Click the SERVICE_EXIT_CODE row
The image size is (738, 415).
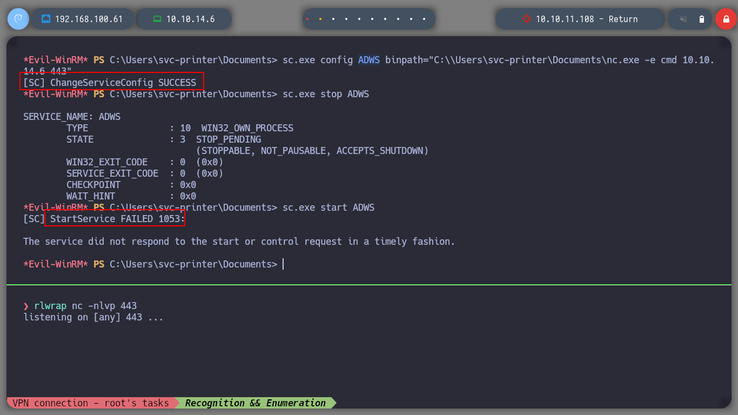(x=145, y=173)
